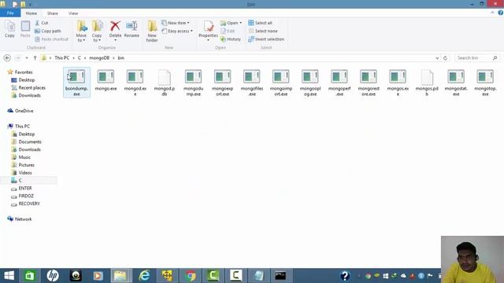Viewport: 504px width, 283px height.
Task: Open Videos under This PC
Action: 22,173
